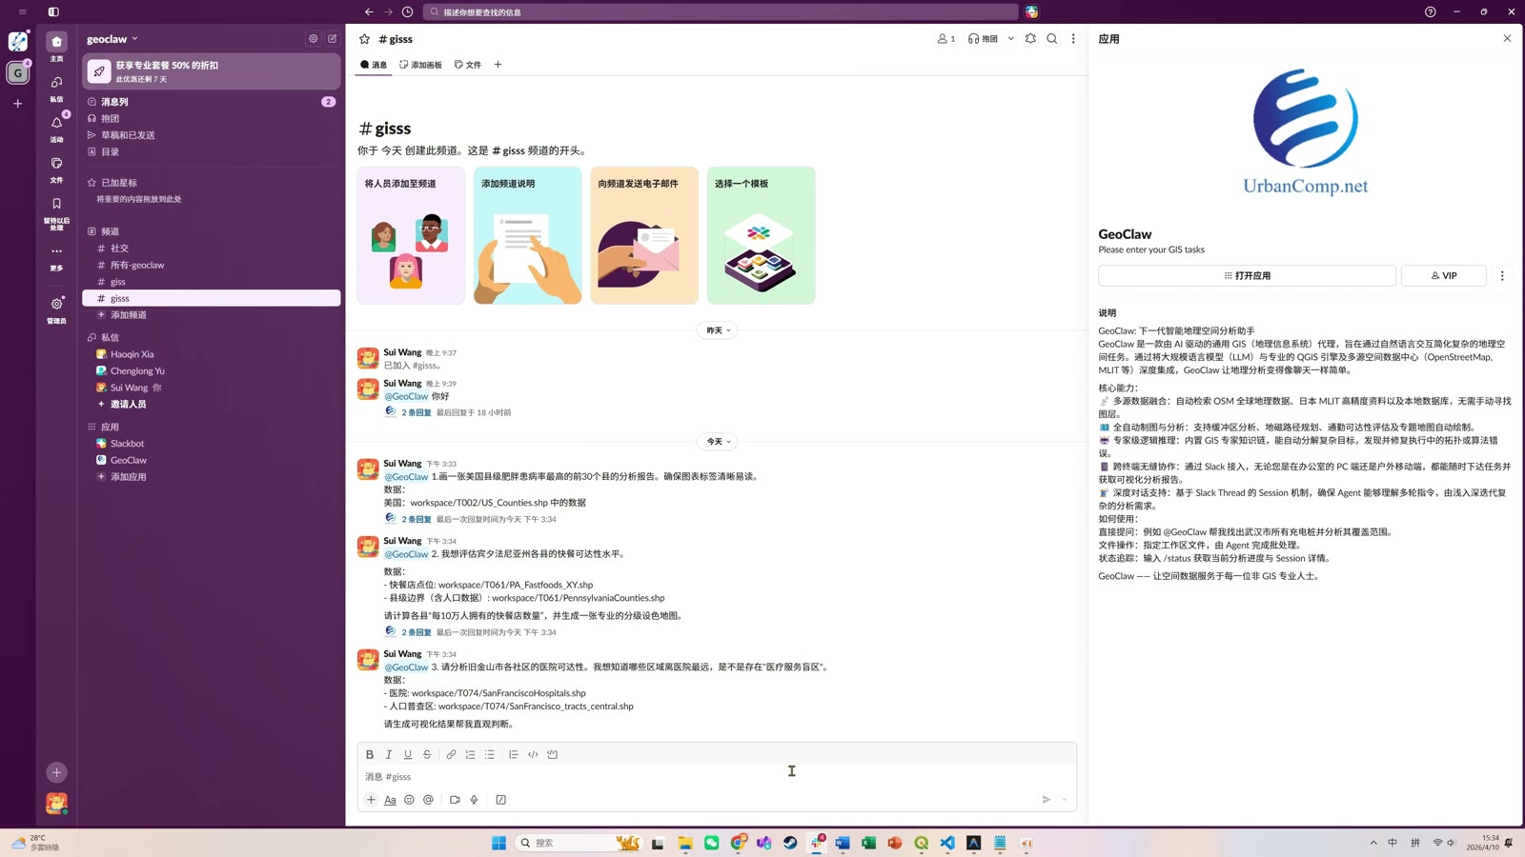This screenshot has height=857, width=1525.
Task: Mention someone with the @ icon
Action: (429, 800)
